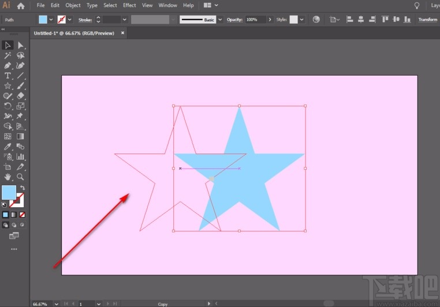Enable Draw Normal mode

pos(5,225)
